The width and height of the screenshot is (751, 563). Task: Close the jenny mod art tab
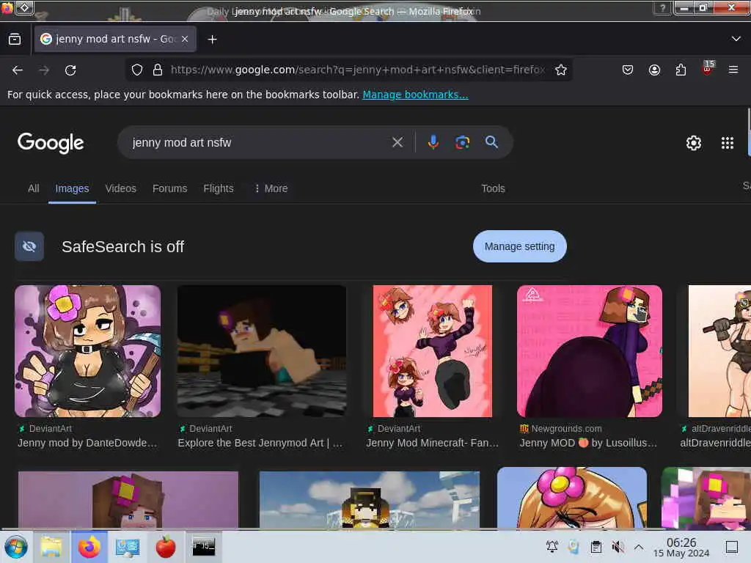tap(185, 40)
